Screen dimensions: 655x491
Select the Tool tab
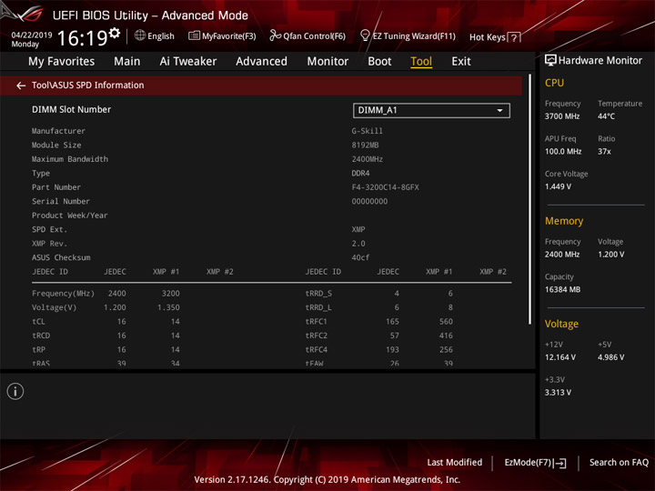click(x=421, y=62)
